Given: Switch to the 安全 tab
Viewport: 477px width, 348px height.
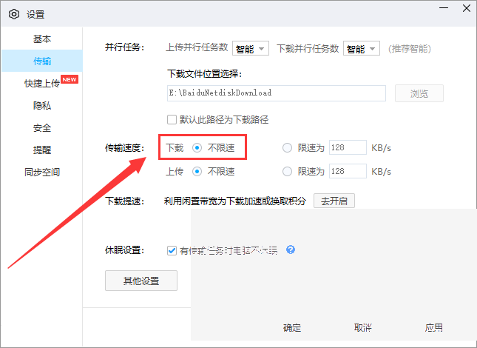Looking at the screenshot, I should (x=42, y=127).
